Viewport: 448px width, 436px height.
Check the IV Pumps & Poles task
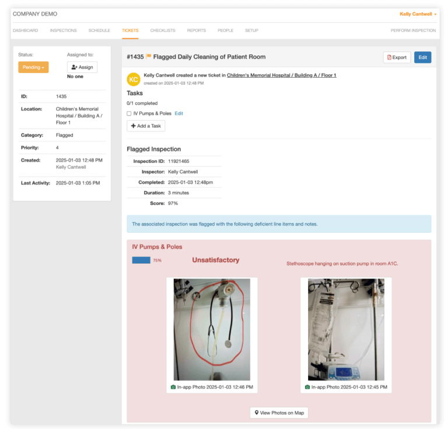coord(129,113)
